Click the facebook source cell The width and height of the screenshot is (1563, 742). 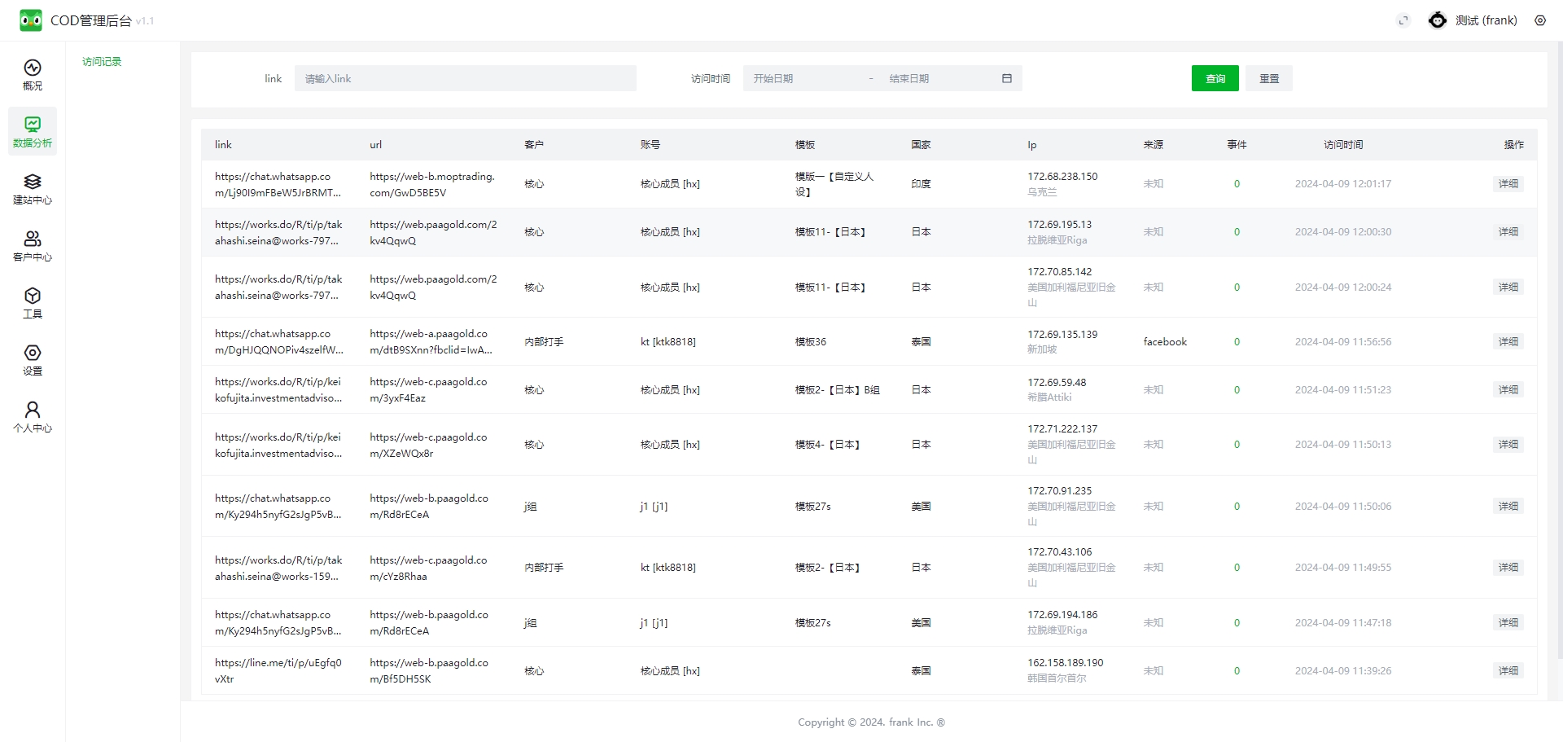1165,342
